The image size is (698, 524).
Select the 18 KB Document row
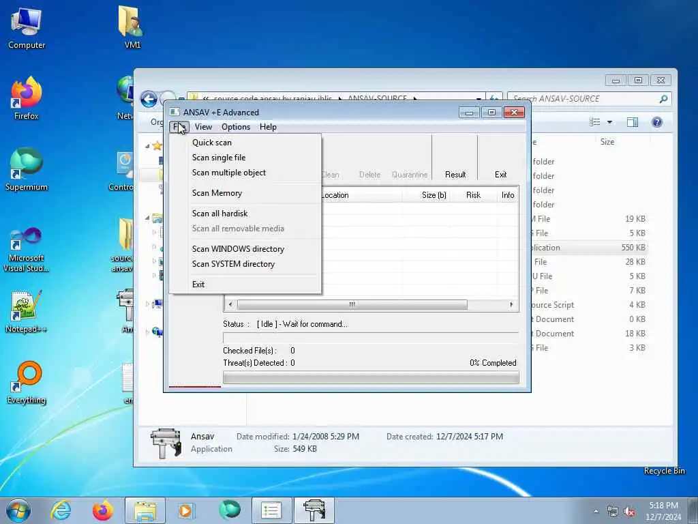(588, 334)
